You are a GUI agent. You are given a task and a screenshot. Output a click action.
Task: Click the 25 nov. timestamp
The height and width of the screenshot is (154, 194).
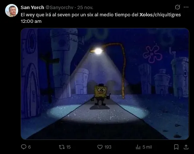85,8
